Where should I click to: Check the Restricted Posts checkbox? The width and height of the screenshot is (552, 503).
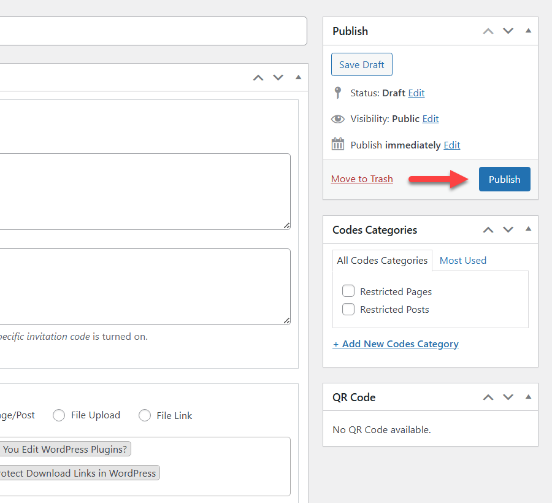click(348, 309)
